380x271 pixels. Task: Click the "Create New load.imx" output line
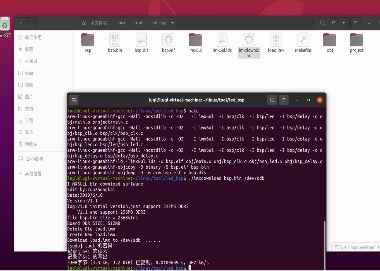click(x=91, y=235)
